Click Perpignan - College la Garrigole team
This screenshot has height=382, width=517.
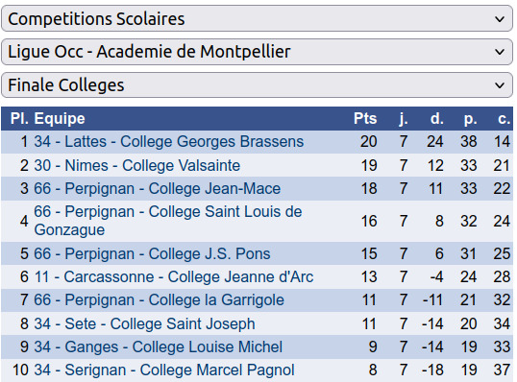pos(159,300)
